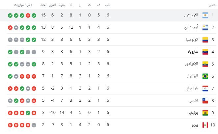Click the نقاط column header
The width and height of the screenshot is (218, 134).
coord(43,5)
